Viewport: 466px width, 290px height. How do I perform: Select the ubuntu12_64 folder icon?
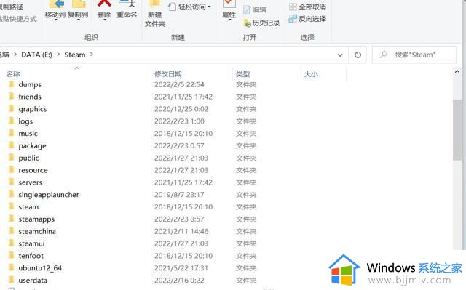[12, 267]
